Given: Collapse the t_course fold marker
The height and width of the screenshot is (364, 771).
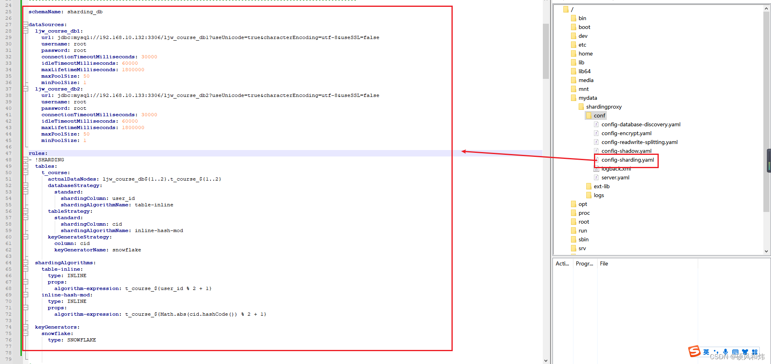Looking at the screenshot, I should [x=25, y=173].
